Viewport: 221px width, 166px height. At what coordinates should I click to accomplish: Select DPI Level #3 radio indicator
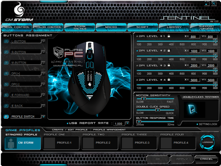click(137, 65)
